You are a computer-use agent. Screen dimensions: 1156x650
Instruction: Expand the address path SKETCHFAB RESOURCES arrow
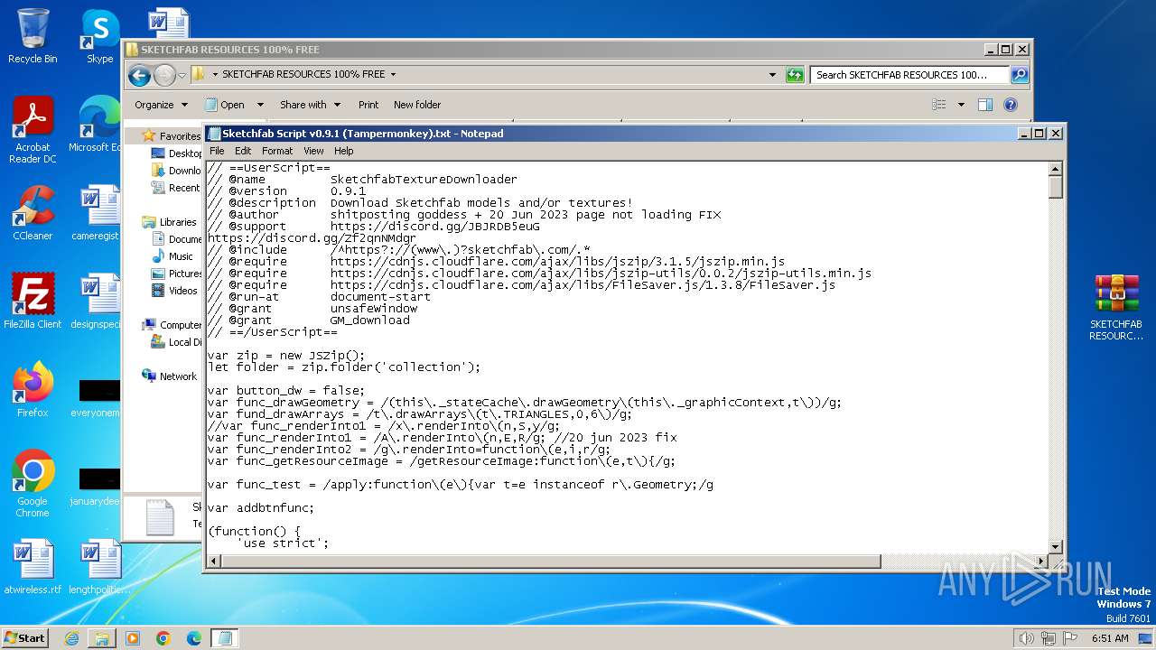[x=393, y=75]
